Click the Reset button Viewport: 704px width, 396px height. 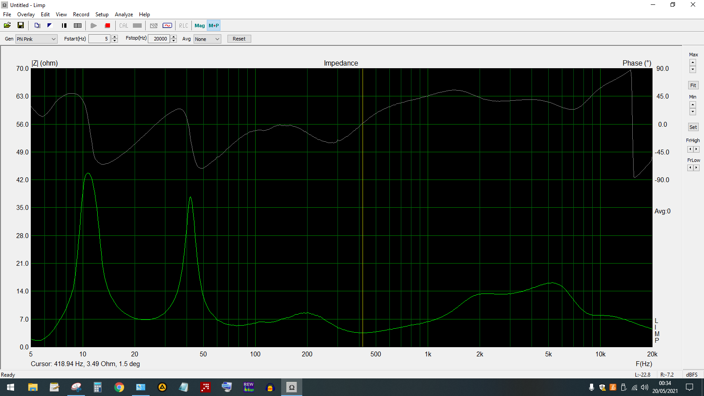(239, 39)
